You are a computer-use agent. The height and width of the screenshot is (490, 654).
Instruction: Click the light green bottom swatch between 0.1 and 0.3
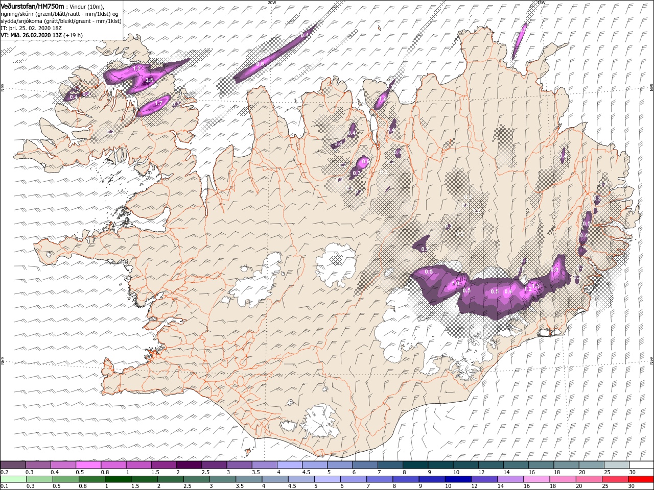pos(13,479)
